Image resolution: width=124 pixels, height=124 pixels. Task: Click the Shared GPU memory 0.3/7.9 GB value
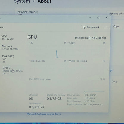point(54,99)
